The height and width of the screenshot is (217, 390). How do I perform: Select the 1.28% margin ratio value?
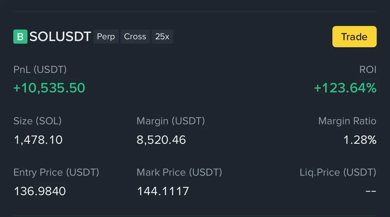[360, 140]
